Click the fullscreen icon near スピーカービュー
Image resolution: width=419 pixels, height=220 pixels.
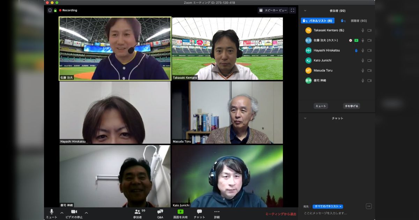[293, 10]
